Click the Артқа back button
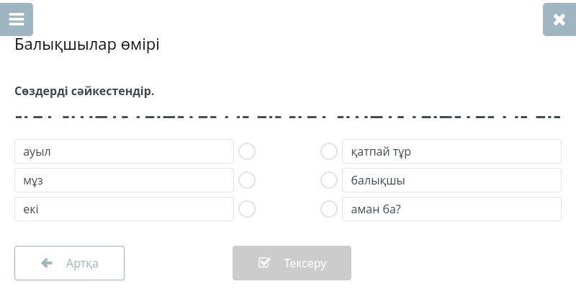The image size is (576, 302). click(x=69, y=263)
